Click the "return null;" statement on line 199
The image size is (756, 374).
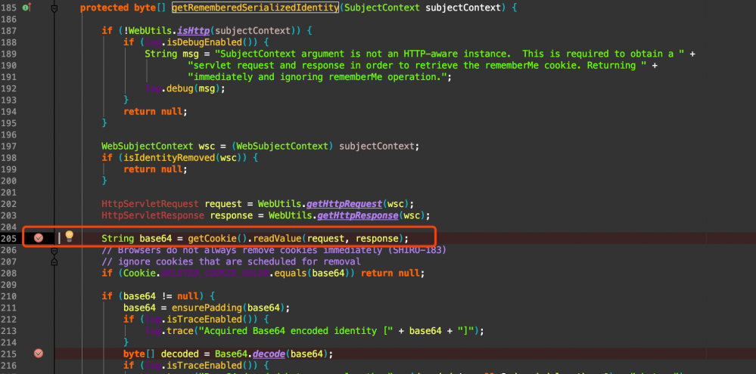155,169
